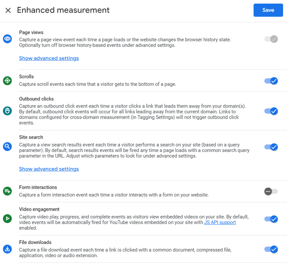Click the Outbound clicks mouse icon
This screenshot has width=287, height=263.
tap(7, 111)
